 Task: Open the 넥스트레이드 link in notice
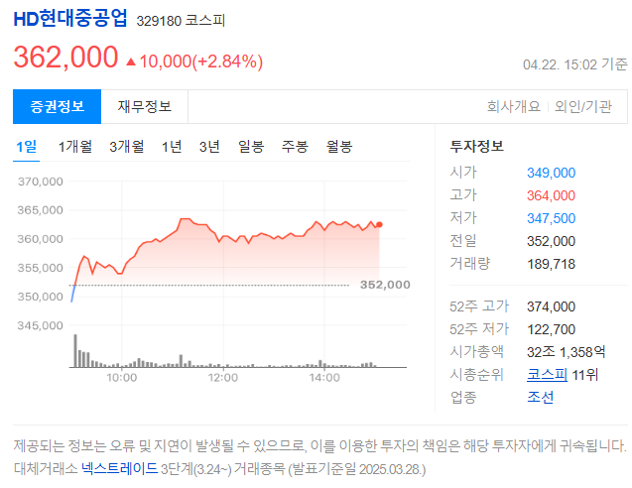click(x=119, y=468)
